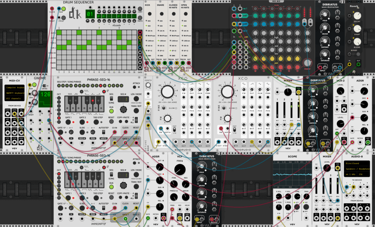This screenshot has width=375, height=227.
Task: Select CR-78 sample on SNARE module
Action: 158,31
